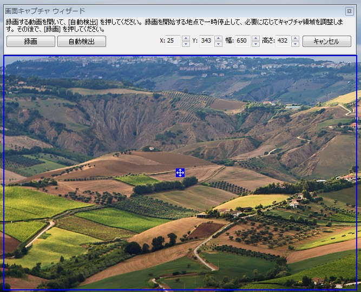Image resolution: width=361 pixels, height=292 pixels.
Task: Close the 画面キャプチャ ウィザード dialog
Action: coord(349,11)
